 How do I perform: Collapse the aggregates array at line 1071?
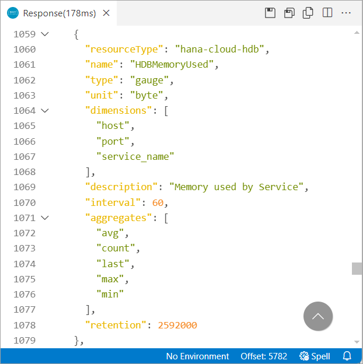click(44, 218)
